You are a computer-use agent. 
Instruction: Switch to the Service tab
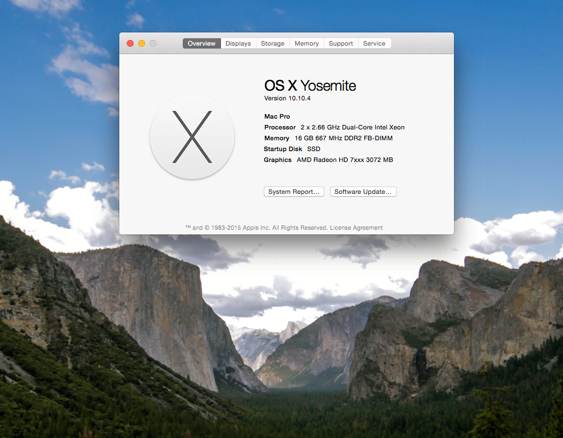374,43
